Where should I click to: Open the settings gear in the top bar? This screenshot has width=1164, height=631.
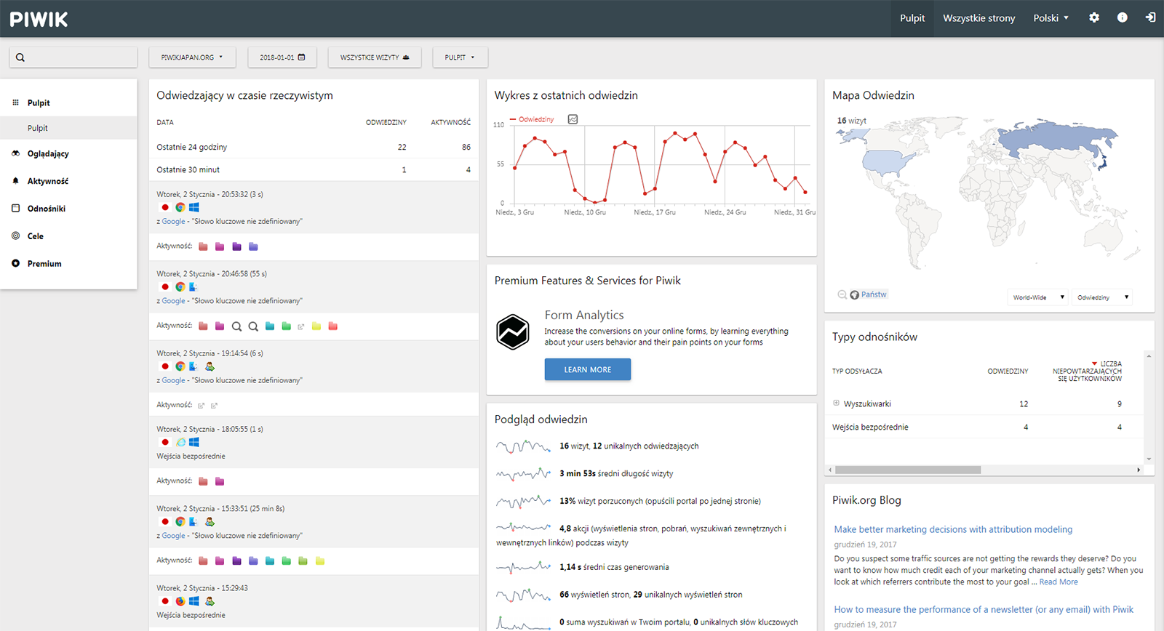pyautogui.click(x=1094, y=17)
